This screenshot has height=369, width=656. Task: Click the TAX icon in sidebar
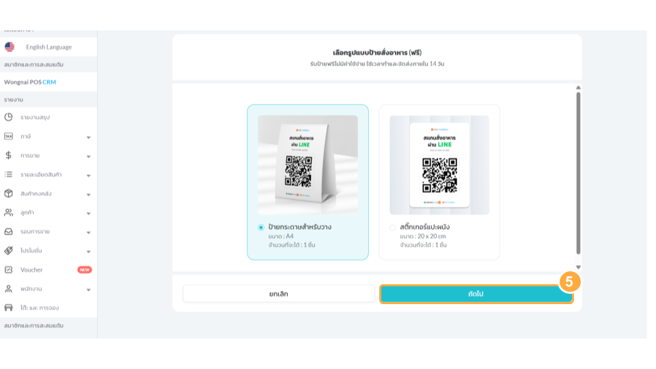[x=8, y=137]
